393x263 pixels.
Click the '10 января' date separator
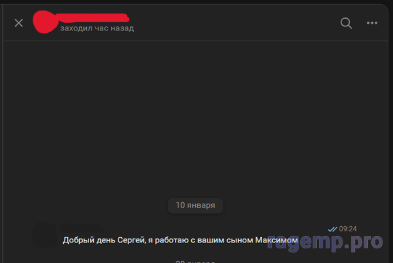coord(195,206)
